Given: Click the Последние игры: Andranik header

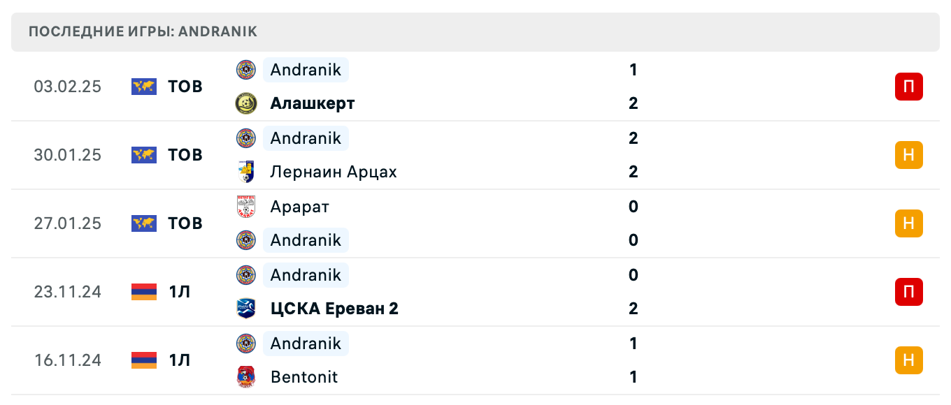Looking at the screenshot, I should click(x=143, y=31).
